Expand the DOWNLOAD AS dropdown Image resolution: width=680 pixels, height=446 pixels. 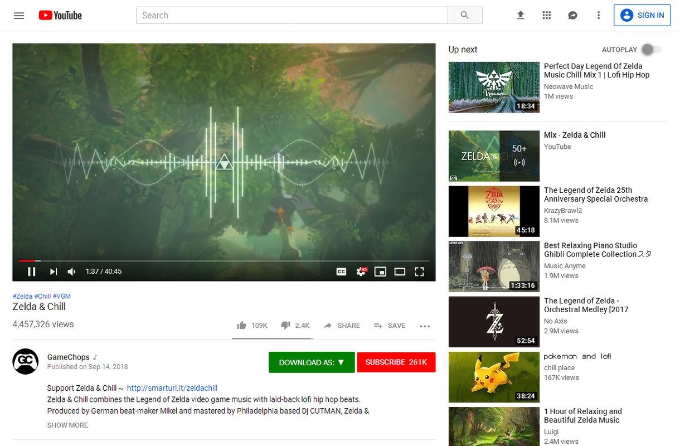[312, 362]
